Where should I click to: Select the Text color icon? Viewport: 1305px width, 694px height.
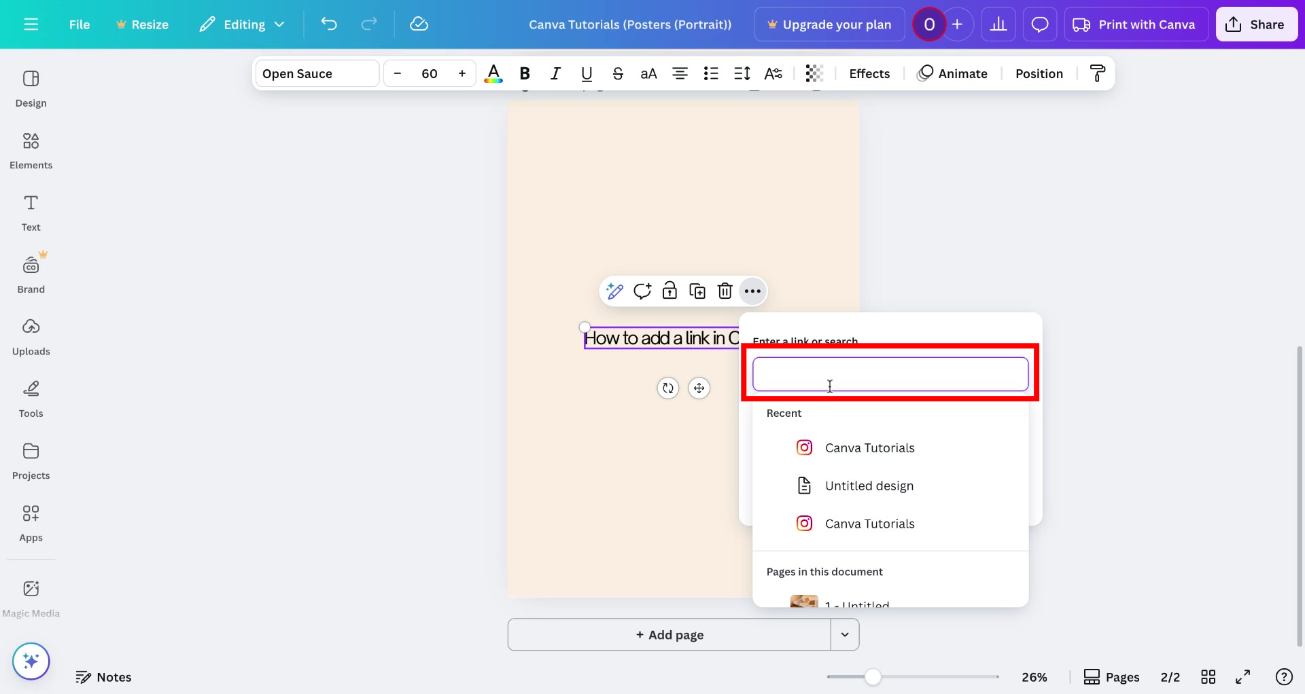pos(493,73)
